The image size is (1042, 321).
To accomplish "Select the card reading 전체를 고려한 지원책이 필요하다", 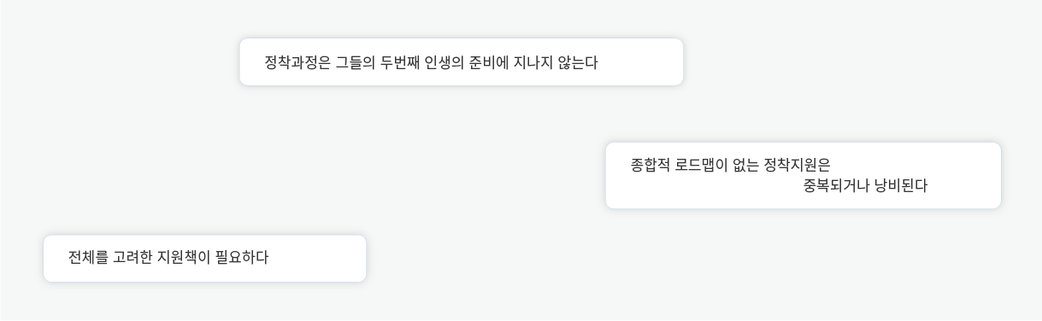I will pos(204,258).
